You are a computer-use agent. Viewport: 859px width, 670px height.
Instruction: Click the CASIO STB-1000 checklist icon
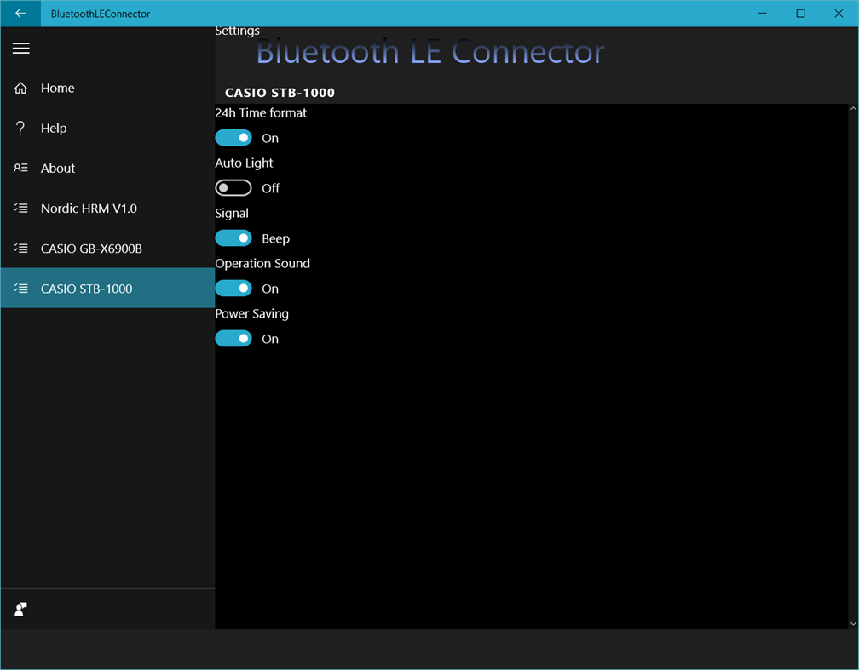point(20,288)
